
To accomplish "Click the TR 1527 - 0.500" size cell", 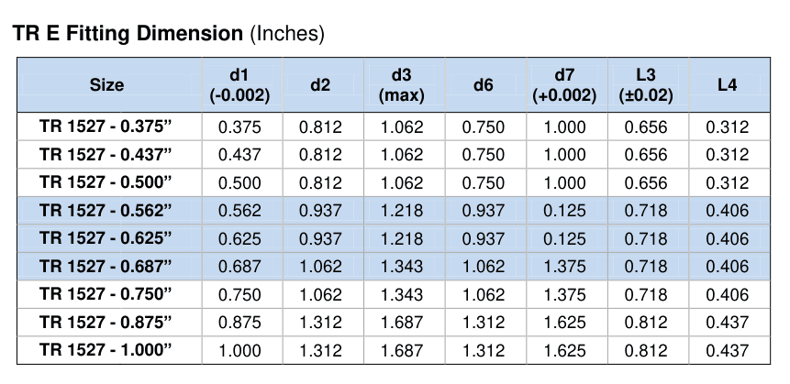I will pyautogui.click(x=106, y=182).
